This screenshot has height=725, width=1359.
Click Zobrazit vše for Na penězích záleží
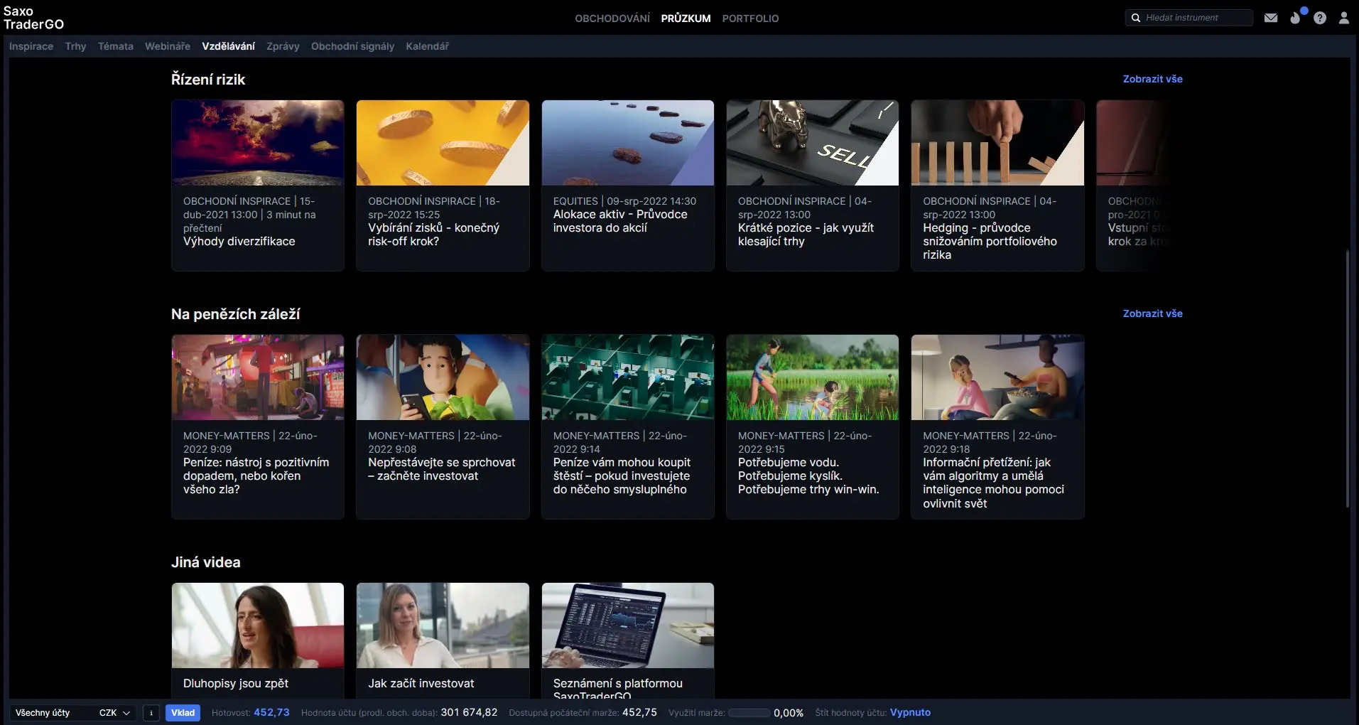(1152, 313)
